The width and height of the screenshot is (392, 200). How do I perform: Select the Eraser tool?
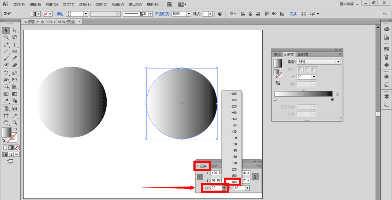pyautogui.click(x=15, y=66)
